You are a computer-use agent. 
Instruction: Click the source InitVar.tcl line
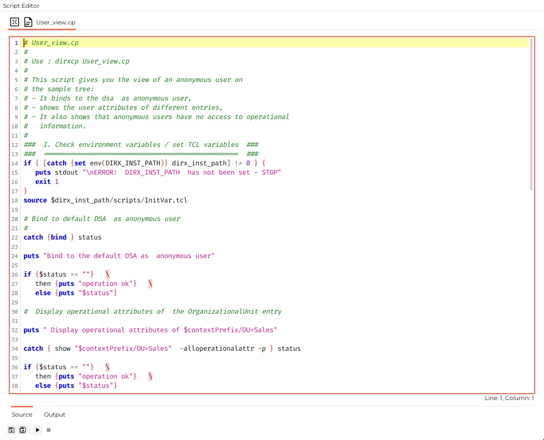click(x=105, y=200)
